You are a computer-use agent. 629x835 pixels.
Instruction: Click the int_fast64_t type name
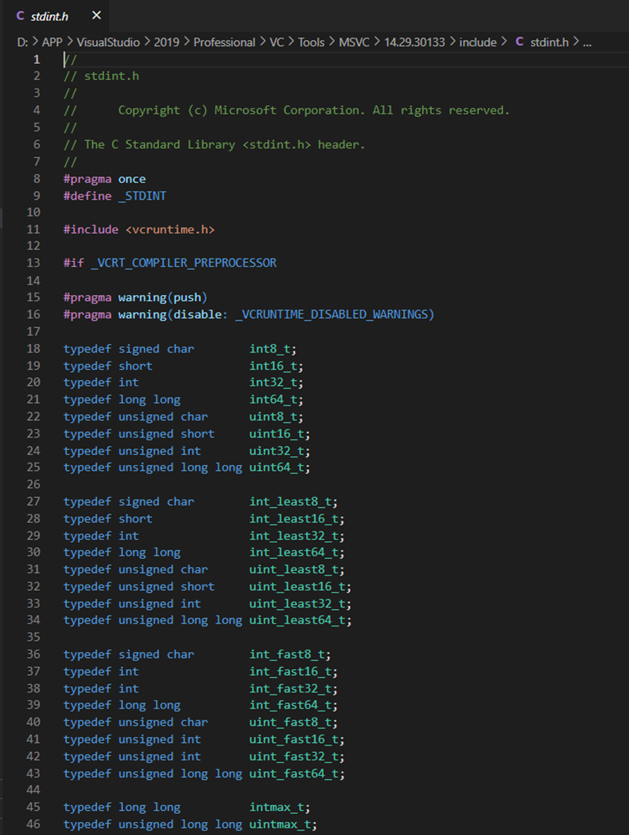(291, 705)
